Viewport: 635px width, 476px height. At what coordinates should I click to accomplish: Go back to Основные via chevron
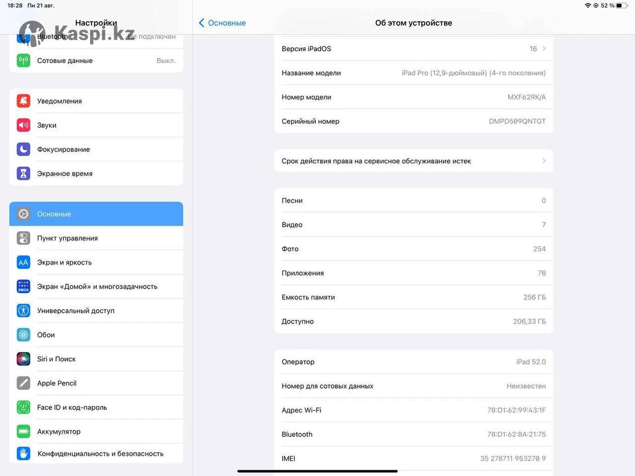click(x=202, y=23)
